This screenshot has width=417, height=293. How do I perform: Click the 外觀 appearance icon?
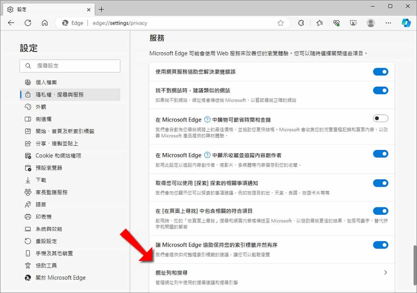(28, 107)
